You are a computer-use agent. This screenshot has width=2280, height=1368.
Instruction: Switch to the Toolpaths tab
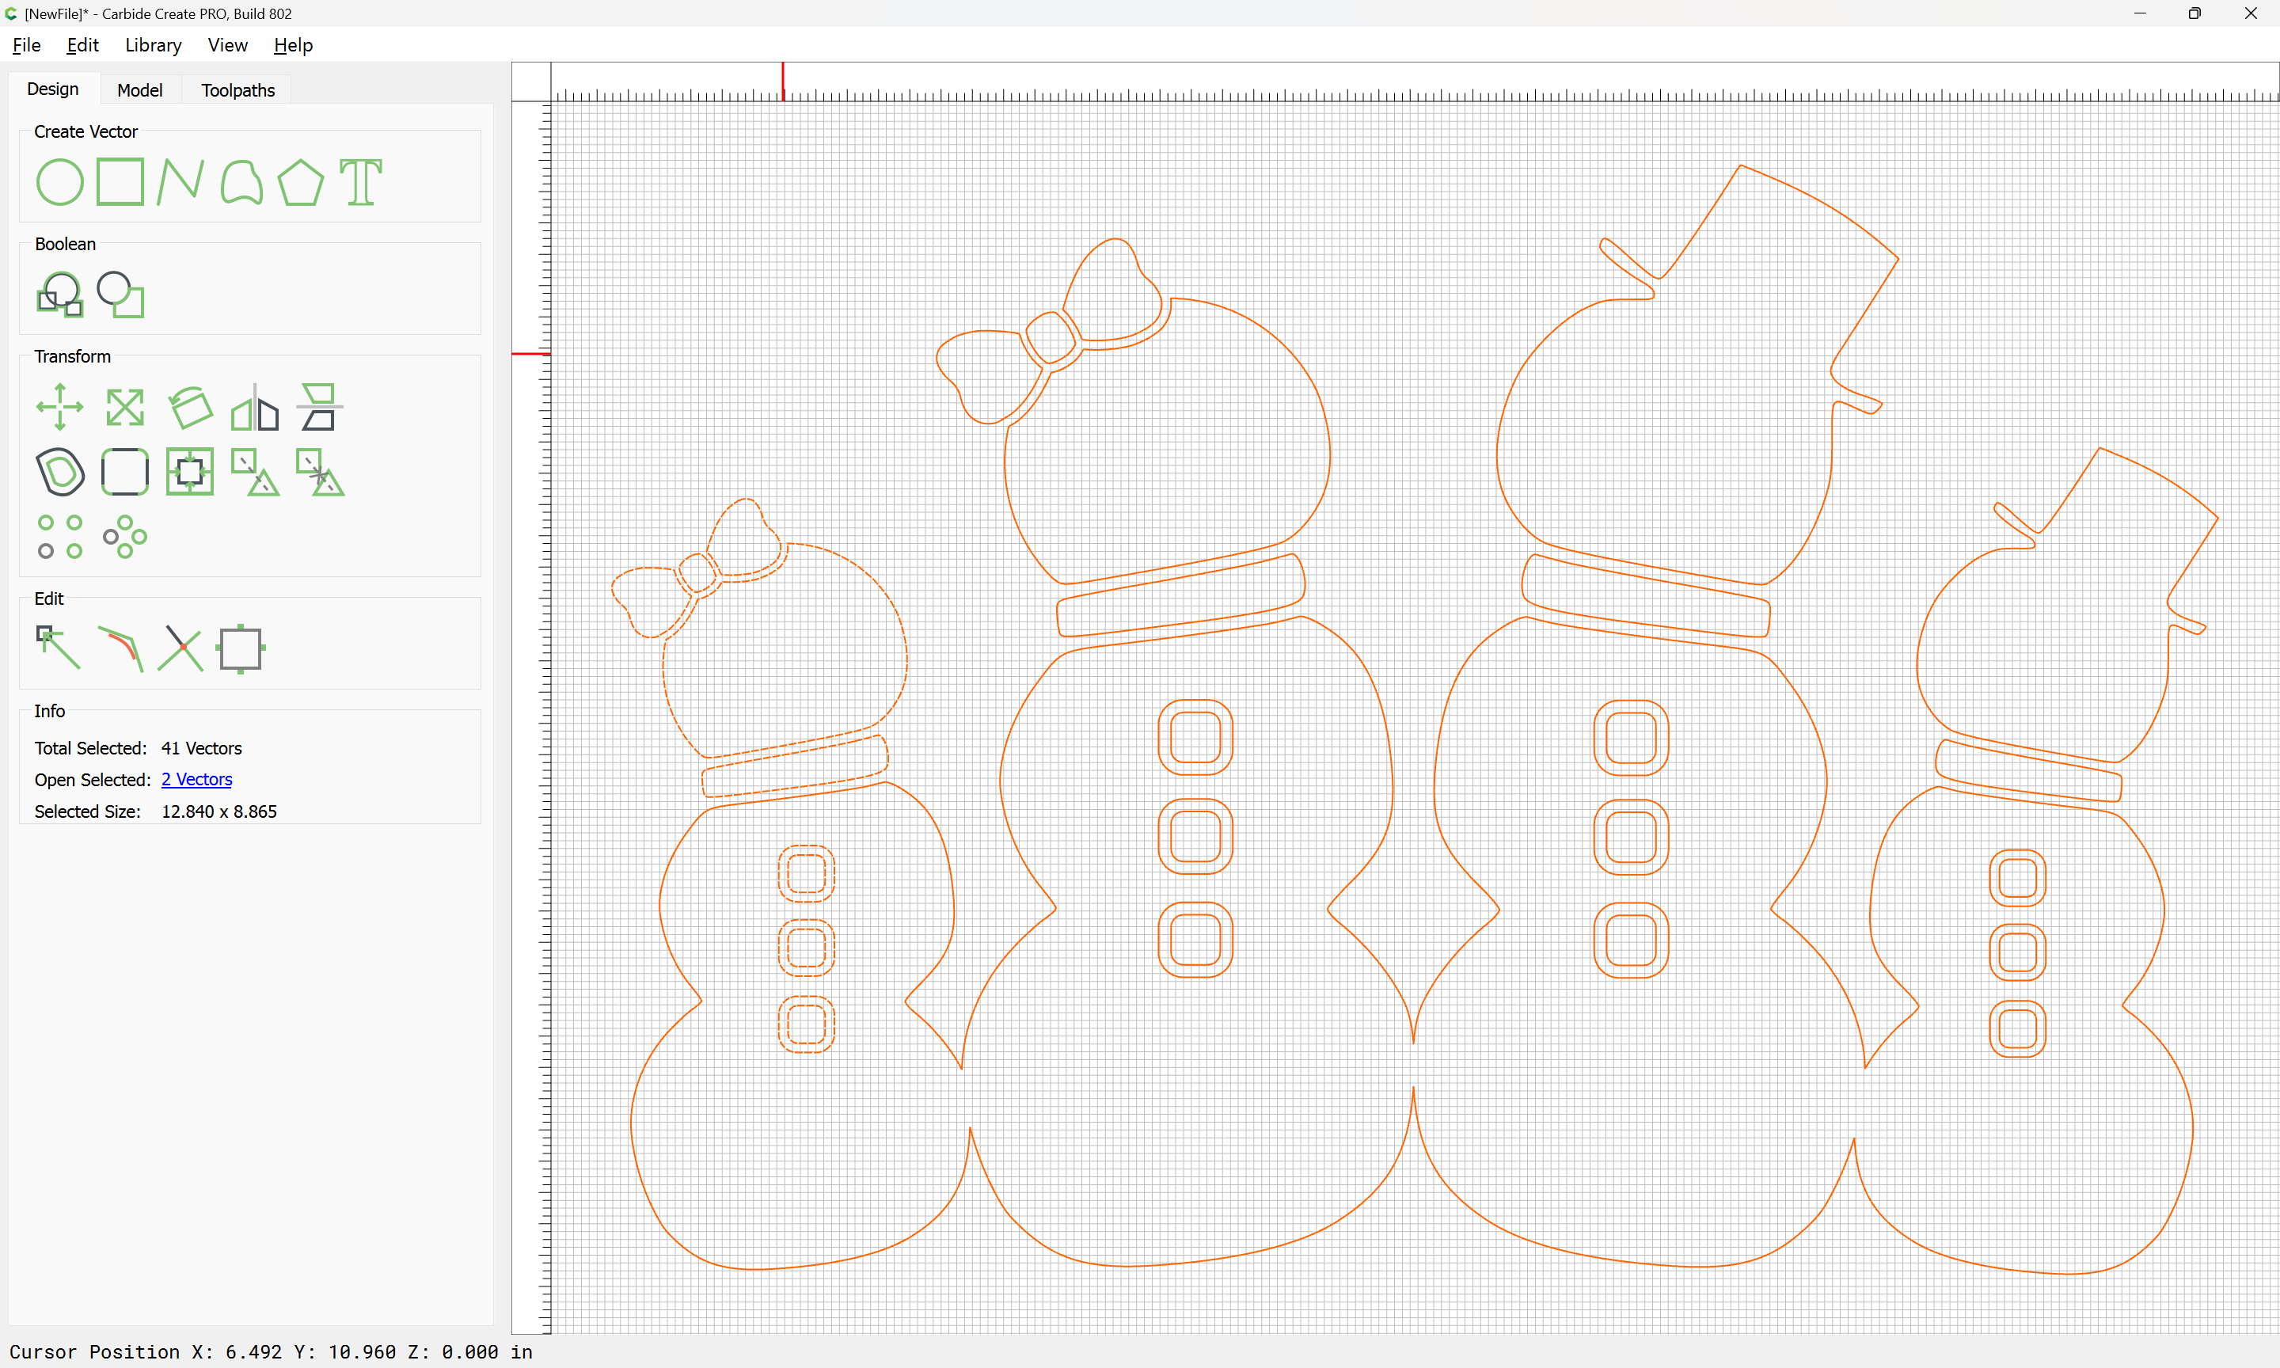click(x=237, y=90)
